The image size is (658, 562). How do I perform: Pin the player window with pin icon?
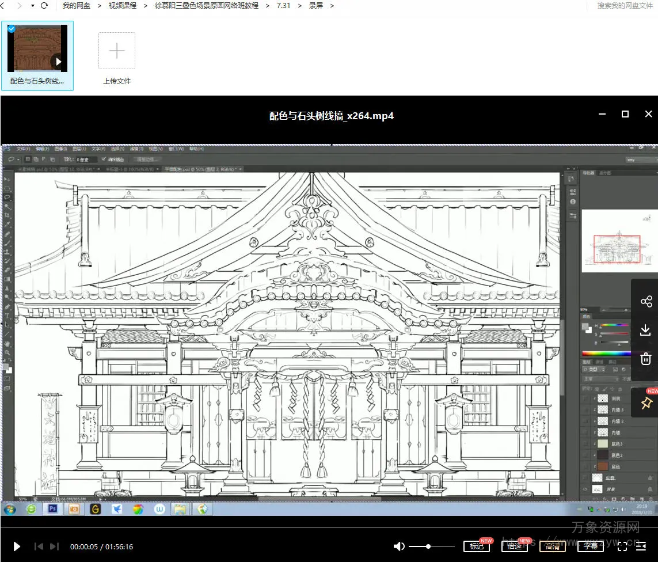coord(646,403)
